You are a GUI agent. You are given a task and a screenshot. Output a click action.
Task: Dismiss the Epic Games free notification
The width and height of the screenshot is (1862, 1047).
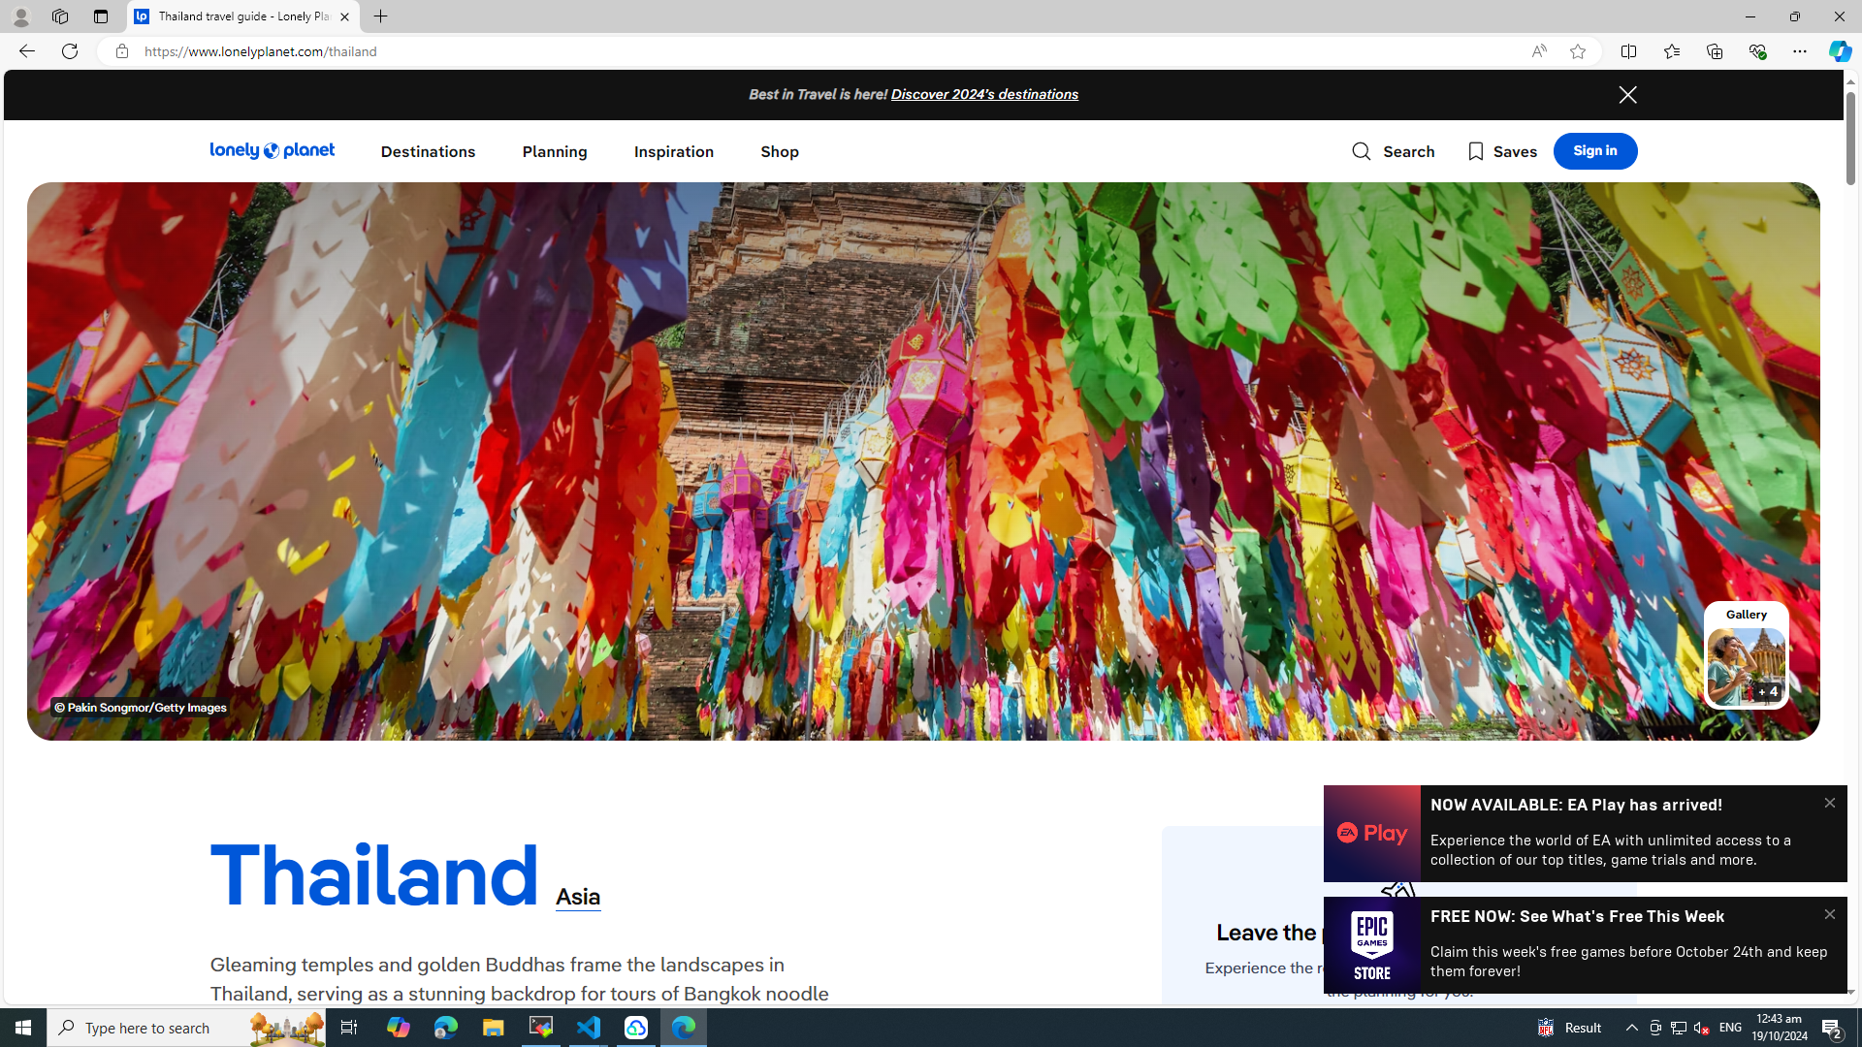pos(1829,914)
